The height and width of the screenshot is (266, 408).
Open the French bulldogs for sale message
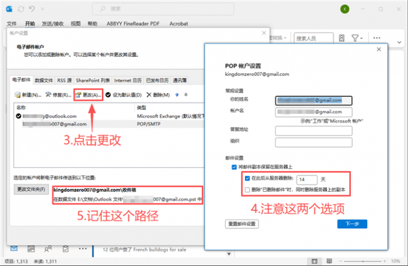coord(145,250)
